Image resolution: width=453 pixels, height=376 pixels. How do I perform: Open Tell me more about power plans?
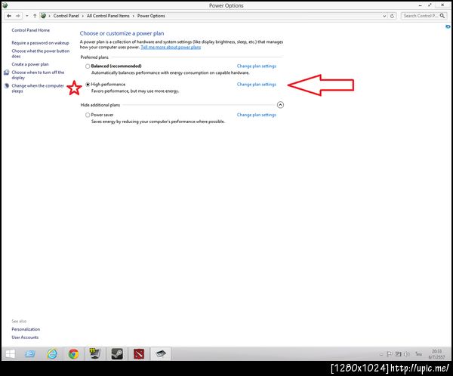tap(171, 47)
